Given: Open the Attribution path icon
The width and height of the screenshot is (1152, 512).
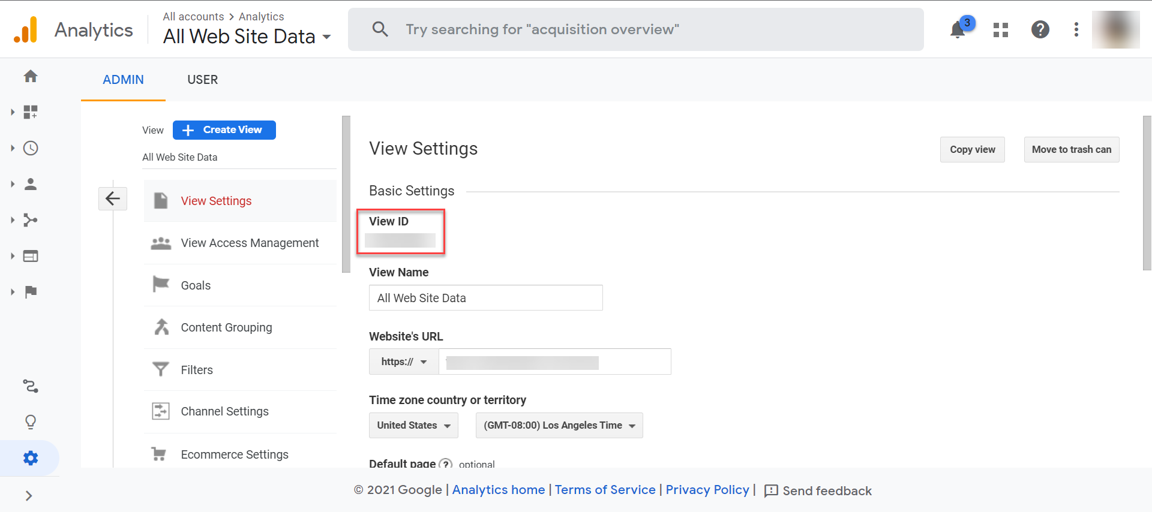Looking at the screenshot, I should point(31,386).
